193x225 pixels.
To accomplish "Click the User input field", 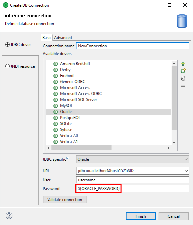I will [x=133, y=180].
